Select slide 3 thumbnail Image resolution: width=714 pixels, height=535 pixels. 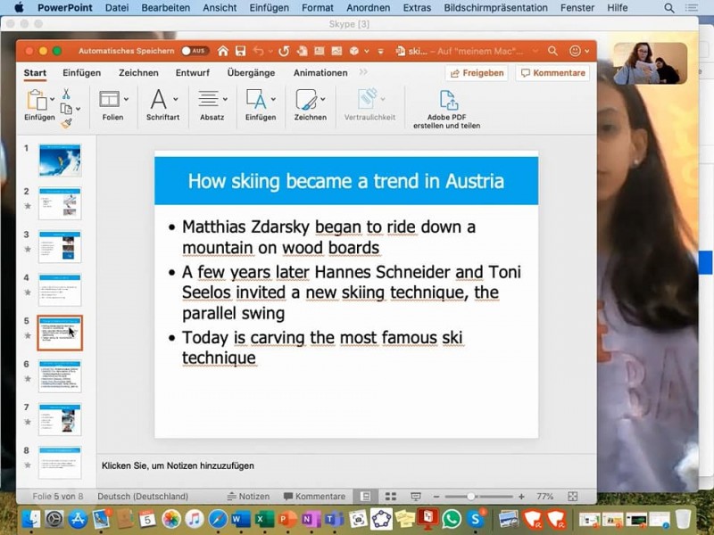click(60, 247)
